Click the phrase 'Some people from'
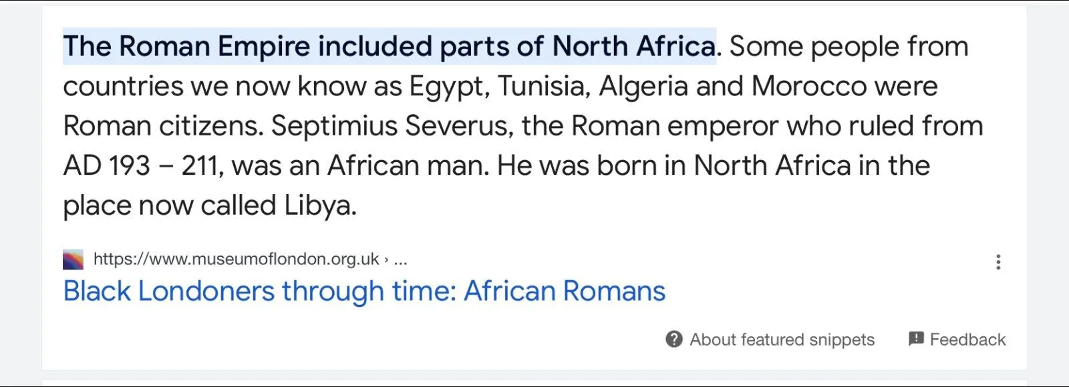Screen dimensions: 1069x387 pos(848,47)
